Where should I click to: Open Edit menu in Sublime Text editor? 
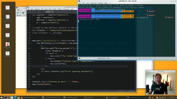32,9
